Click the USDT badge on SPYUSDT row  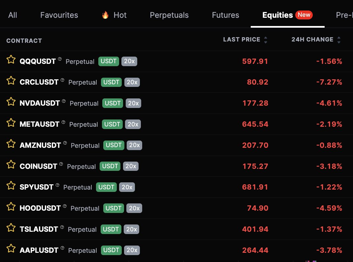click(x=106, y=187)
